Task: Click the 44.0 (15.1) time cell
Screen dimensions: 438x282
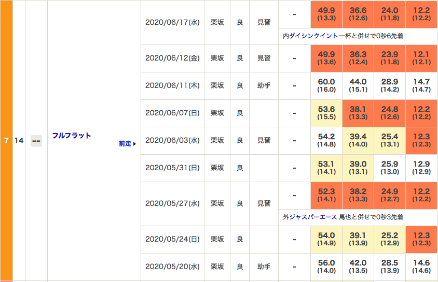Action: pos(358,85)
